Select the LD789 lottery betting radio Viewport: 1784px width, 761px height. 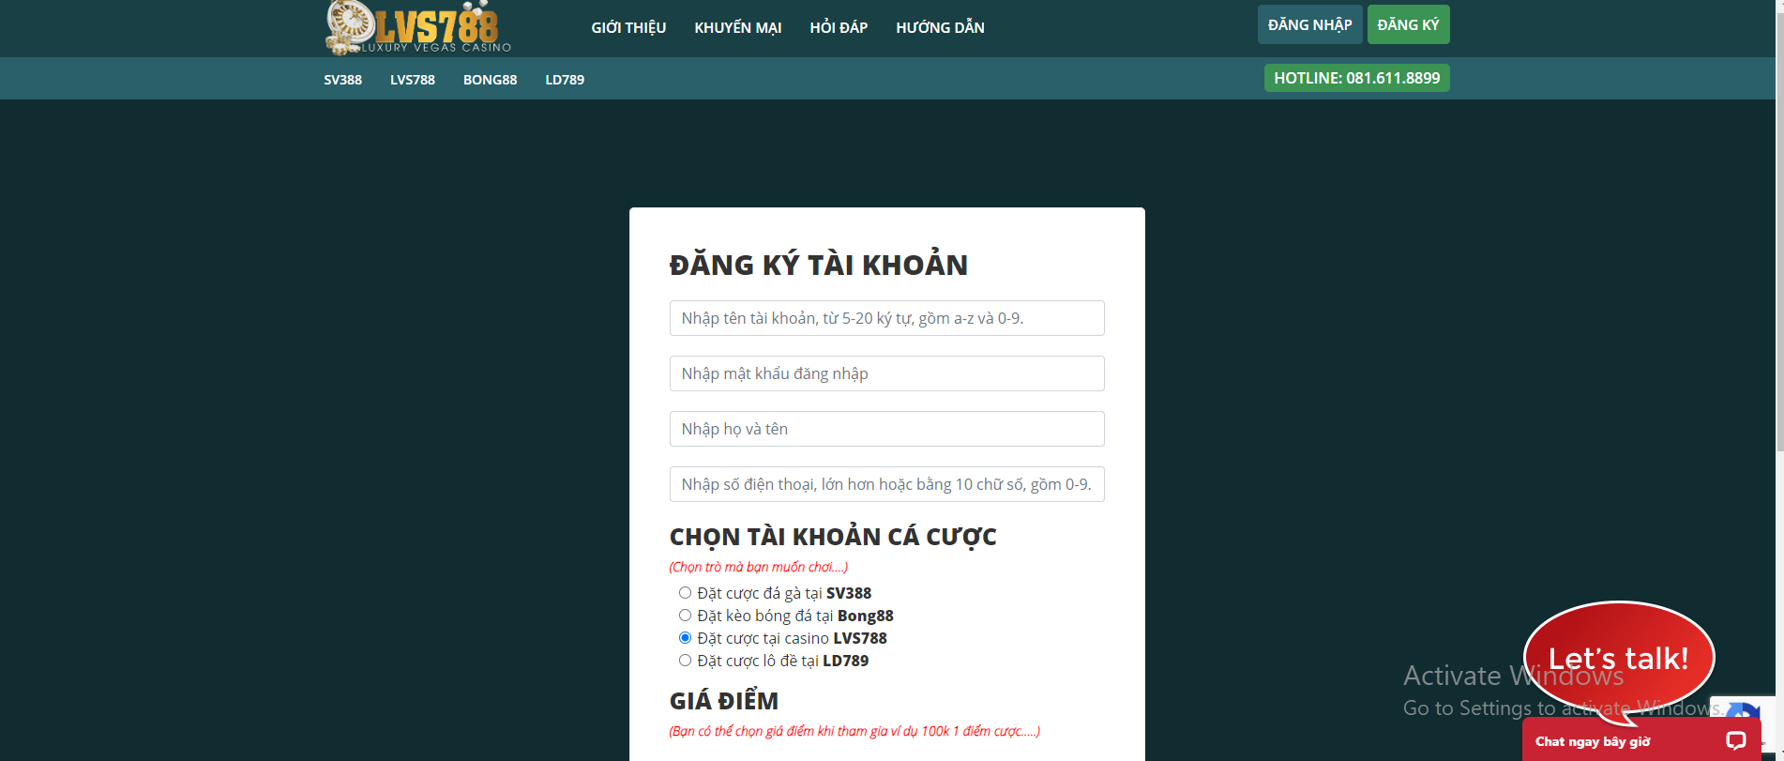[685, 661]
